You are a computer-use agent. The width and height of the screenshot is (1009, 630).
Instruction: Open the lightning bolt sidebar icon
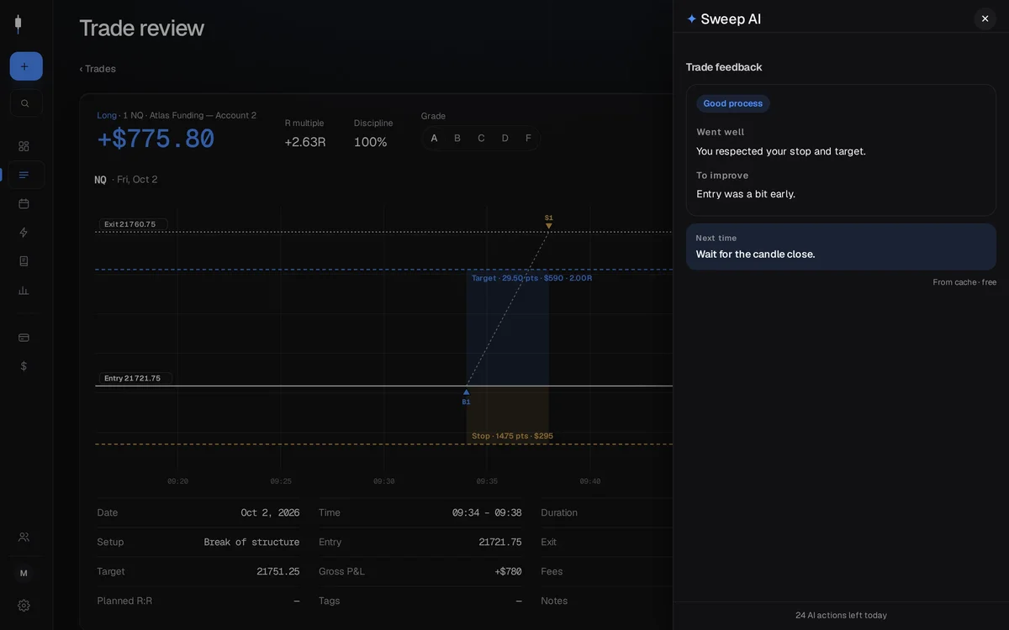point(24,233)
